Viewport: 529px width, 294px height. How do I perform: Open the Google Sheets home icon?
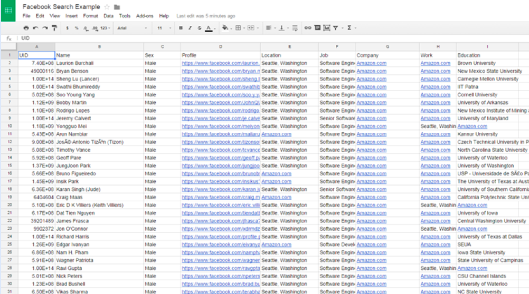tap(8, 11)
